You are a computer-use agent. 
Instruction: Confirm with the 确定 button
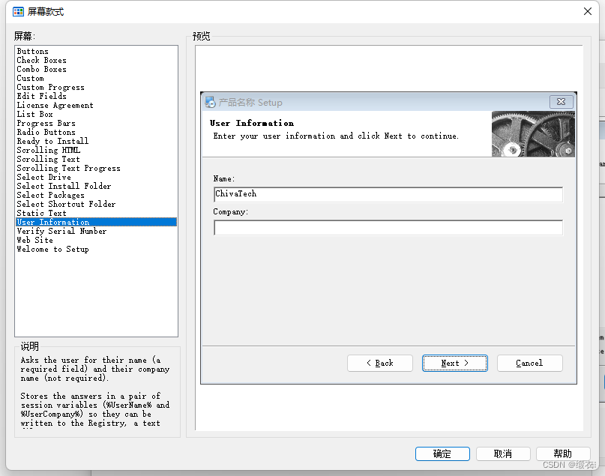click(x=442, y=454)
